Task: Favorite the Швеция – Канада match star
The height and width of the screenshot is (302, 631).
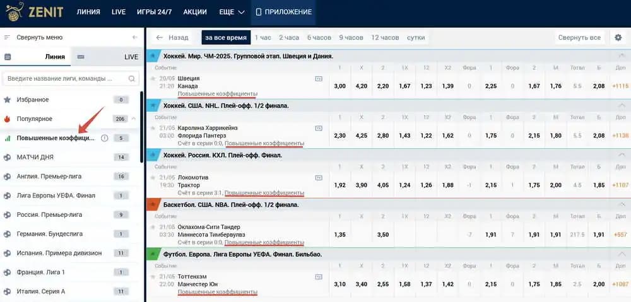Action: [153, 78]
